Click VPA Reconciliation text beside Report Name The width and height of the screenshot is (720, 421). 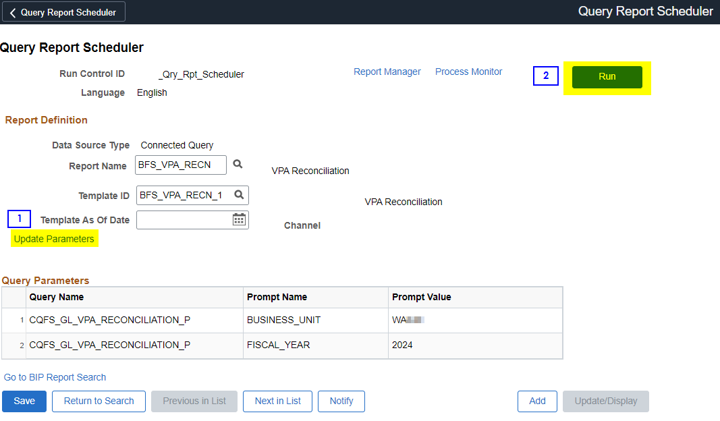310,171
